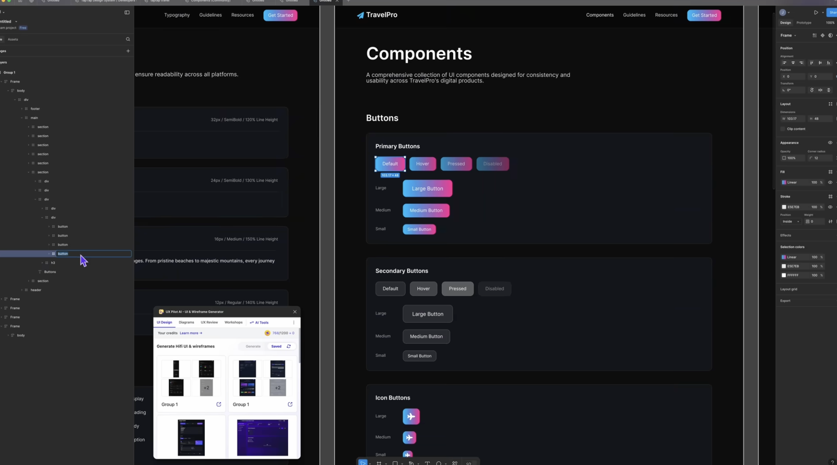Click Hover button in Secondary Buttons
Image resolution: width=837 pixels, height=465 pixels.
(x=423, y=289)
